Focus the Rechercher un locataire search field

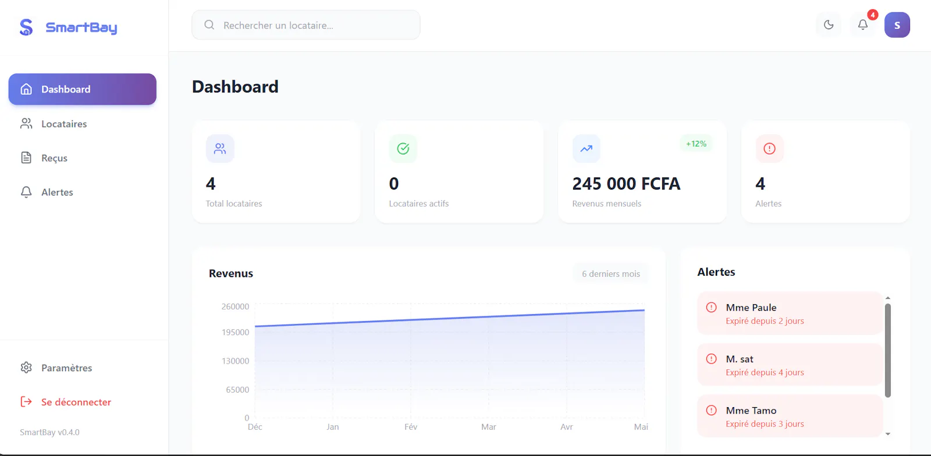pos(306,25)
